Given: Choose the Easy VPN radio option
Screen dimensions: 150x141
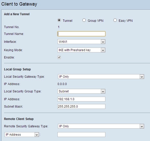Looking at the screenshot, I should click(x=115, y=20).
